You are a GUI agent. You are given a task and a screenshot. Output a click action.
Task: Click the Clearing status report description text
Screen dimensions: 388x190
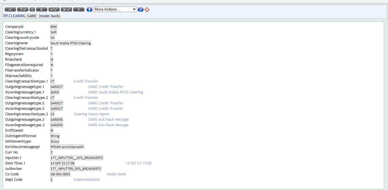[91, 114]
